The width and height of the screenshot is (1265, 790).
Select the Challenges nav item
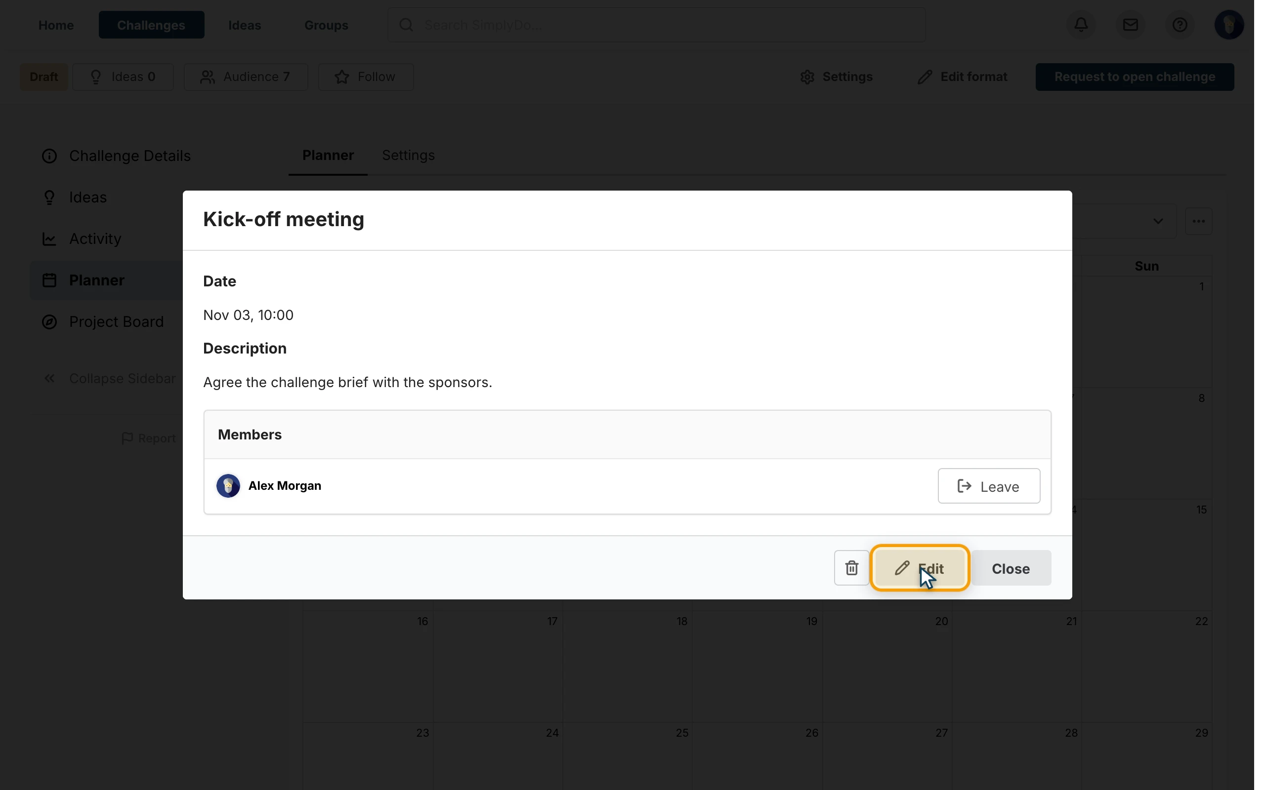[151, 25]
